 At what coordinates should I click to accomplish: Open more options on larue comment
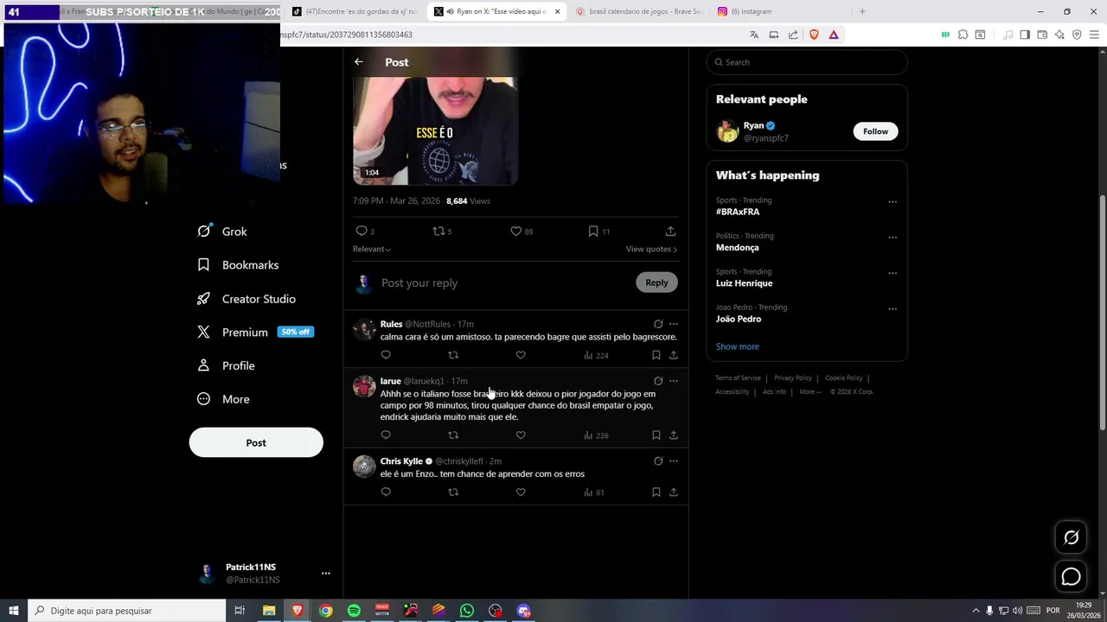coord(674,381)
